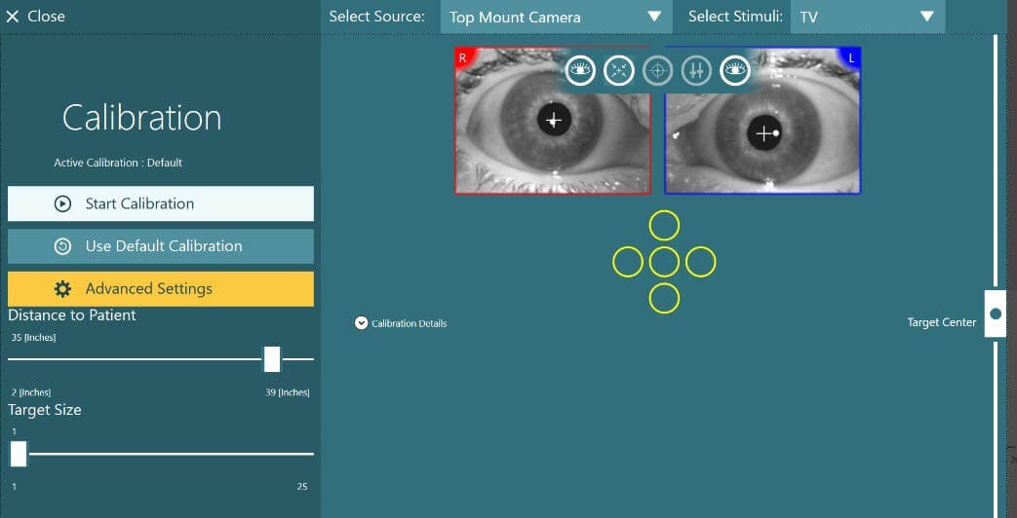Open the Select Source dropdown
Screen dimensions: 1017x518
click(557, 17)
